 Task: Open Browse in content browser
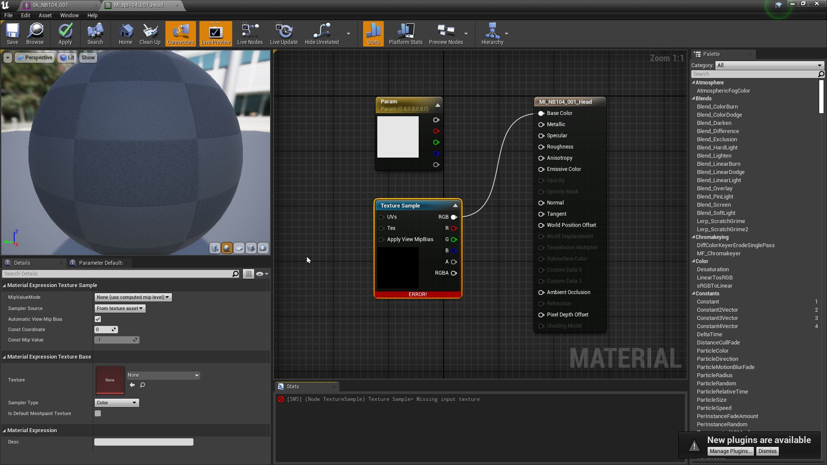(35, 34)
